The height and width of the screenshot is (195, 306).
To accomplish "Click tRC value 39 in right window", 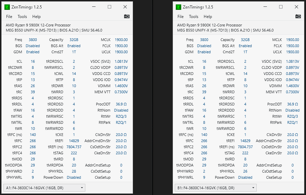I will point(204,92).
